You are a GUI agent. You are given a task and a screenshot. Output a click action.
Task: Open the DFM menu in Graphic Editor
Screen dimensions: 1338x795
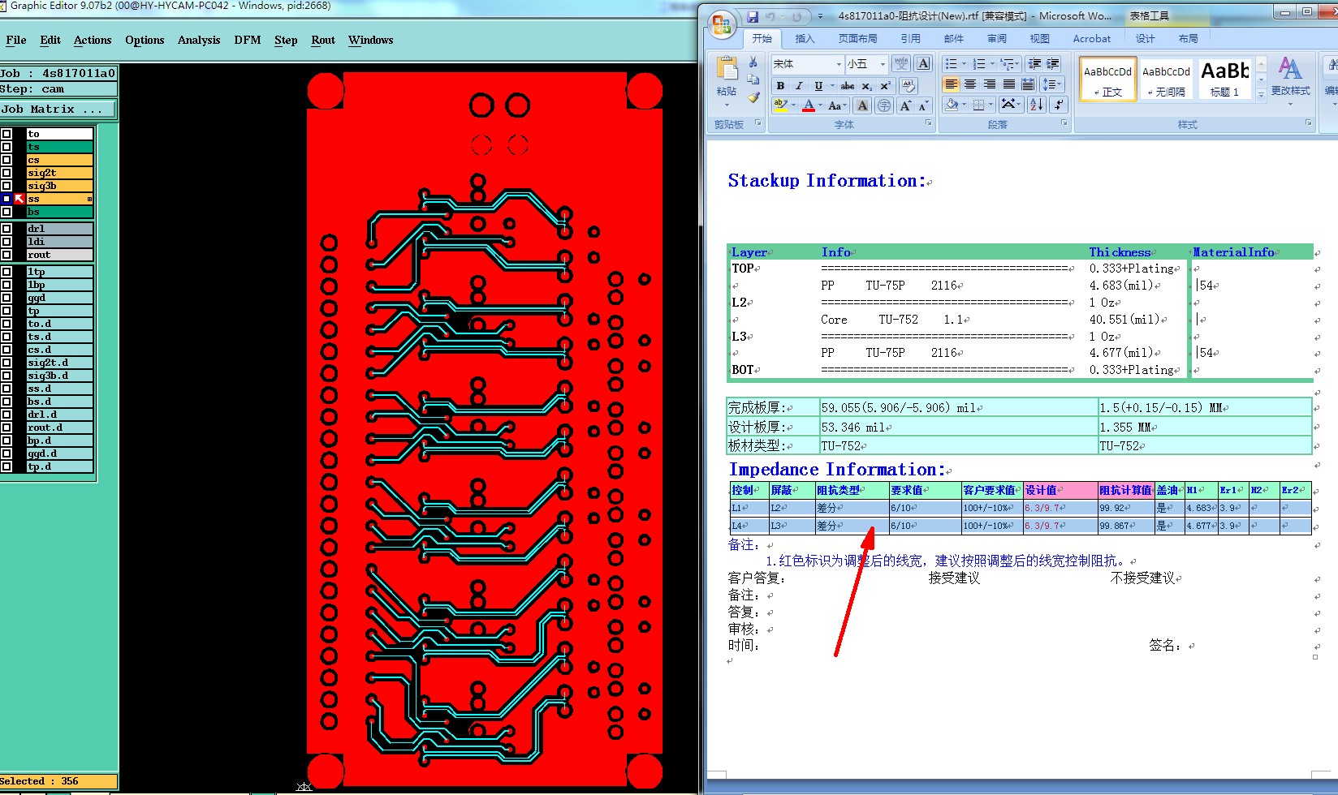pos(248,40)
